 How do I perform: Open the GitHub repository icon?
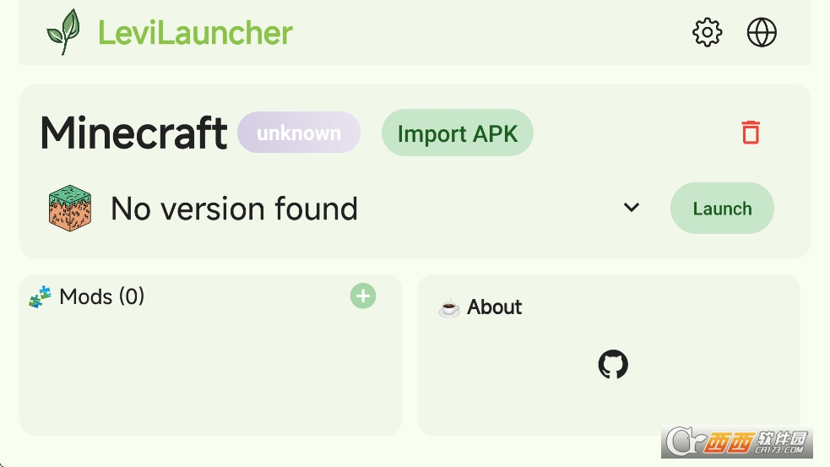[613, 365]
